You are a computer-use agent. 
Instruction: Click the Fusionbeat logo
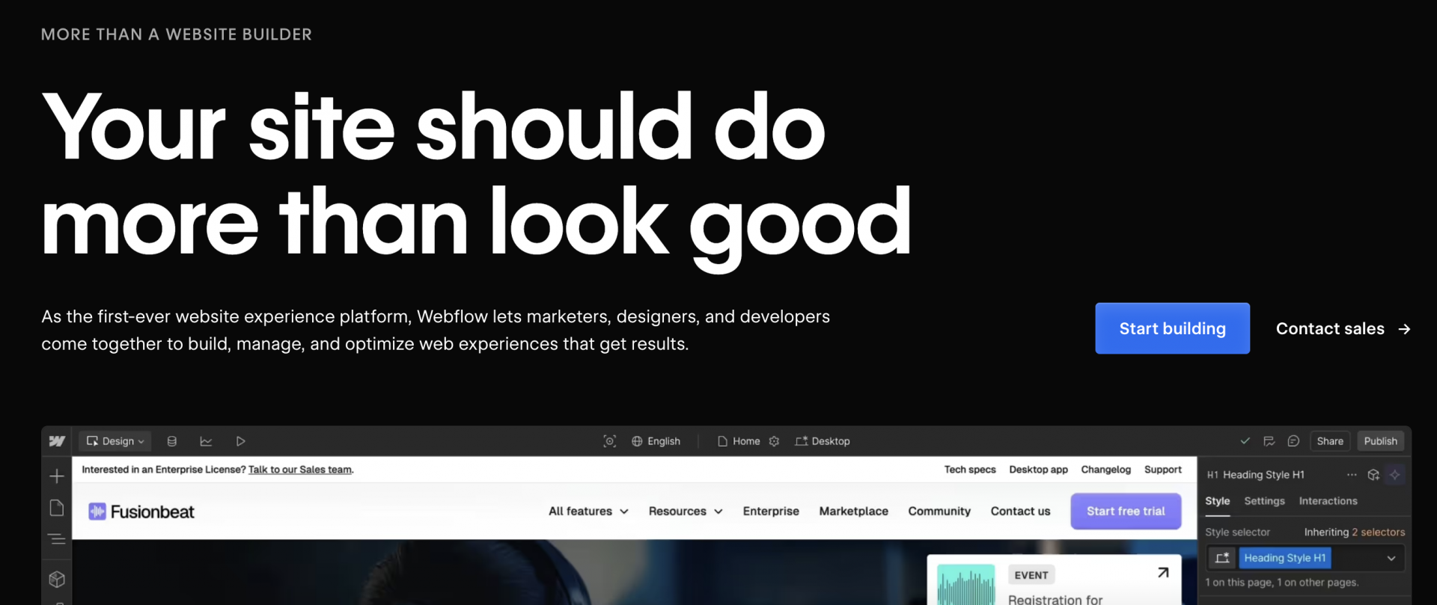coord(141,512)
